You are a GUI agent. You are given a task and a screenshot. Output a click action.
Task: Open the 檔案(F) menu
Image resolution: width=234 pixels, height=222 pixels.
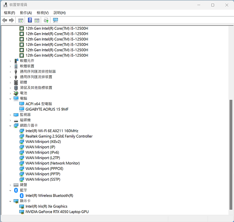click(9, 13)
